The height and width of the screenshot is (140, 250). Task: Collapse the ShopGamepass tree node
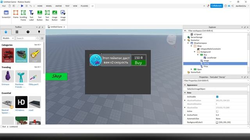(x=188, y=43)
